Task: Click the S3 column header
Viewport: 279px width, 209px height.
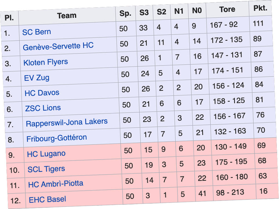Action: click(144, 13)
